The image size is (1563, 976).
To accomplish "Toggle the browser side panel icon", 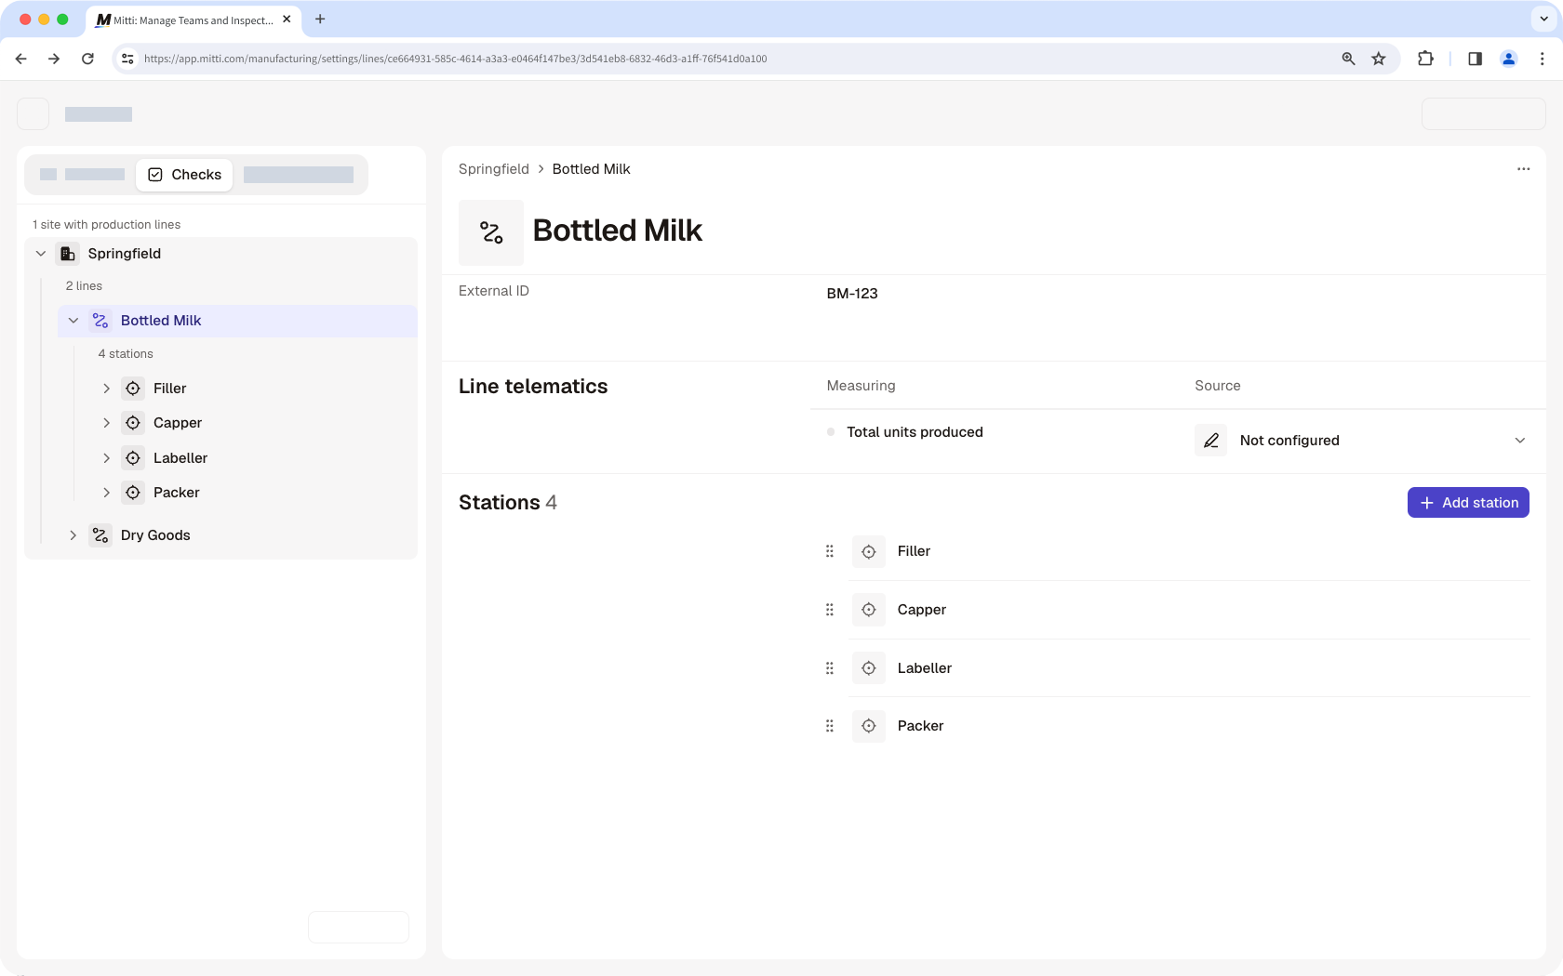I will coord(1475,59).
